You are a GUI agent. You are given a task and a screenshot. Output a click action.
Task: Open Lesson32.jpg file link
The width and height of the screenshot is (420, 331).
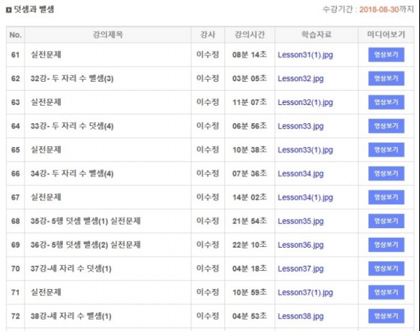pyautogui.click(x=301, y=79)
